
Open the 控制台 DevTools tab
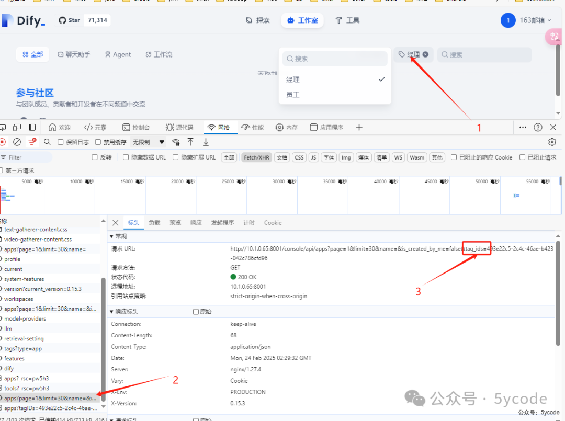[136, 127]
